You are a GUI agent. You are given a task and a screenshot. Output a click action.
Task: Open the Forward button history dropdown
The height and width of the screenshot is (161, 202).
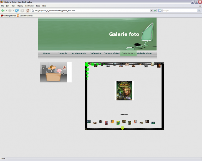pyautogui.click(x=13, y=11)
